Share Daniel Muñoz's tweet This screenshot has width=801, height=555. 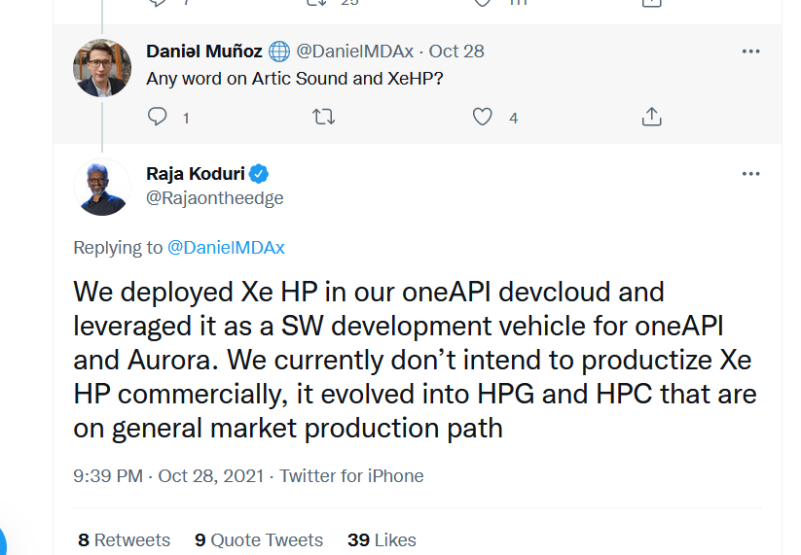651,118
